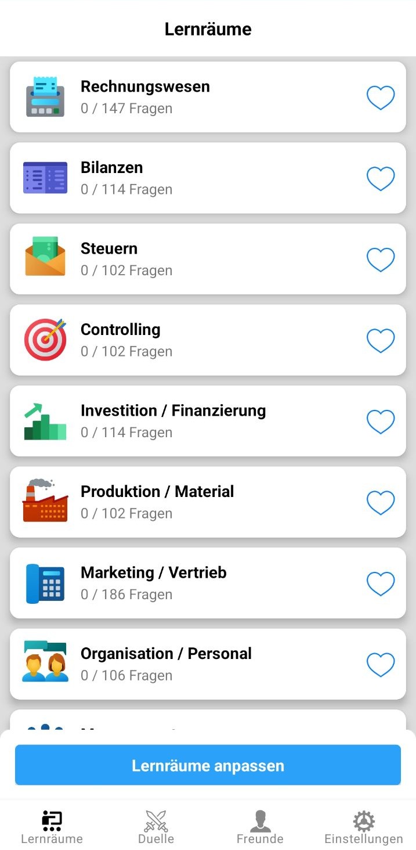Click the Rechnungswesen cash register icon
This screenshot has height=850, width=416.
click(45, 97)
